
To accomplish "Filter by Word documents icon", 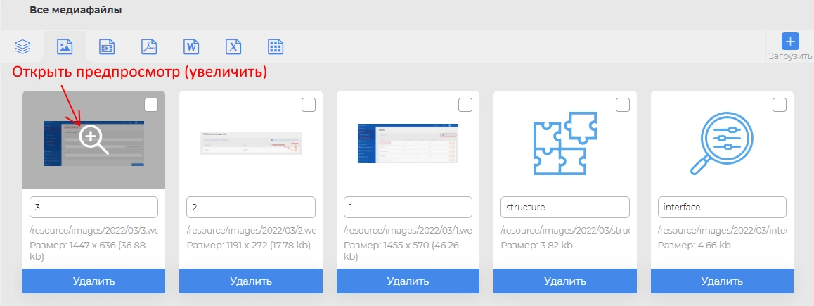I will click(x=191, y=47).
